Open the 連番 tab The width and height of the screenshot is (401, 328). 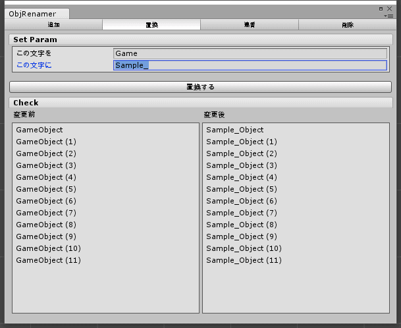pyautogui.click(x=250, y=25)
